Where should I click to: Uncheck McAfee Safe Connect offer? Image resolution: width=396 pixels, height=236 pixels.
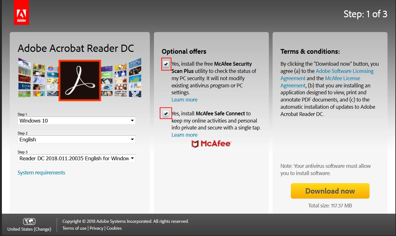(166, 113)
